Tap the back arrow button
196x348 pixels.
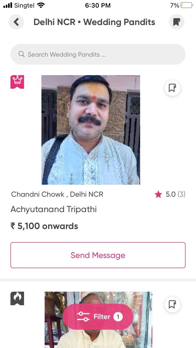tap(16, 22)
